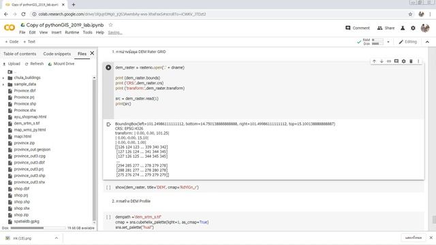Open RAM Disk resources dropdown
436x245 pixels.
388,42
